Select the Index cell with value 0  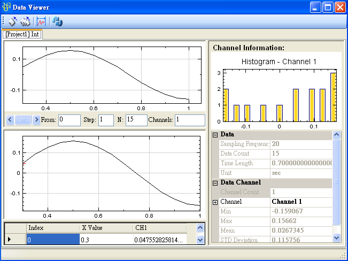pyautogui.click(x=53, y=240)
